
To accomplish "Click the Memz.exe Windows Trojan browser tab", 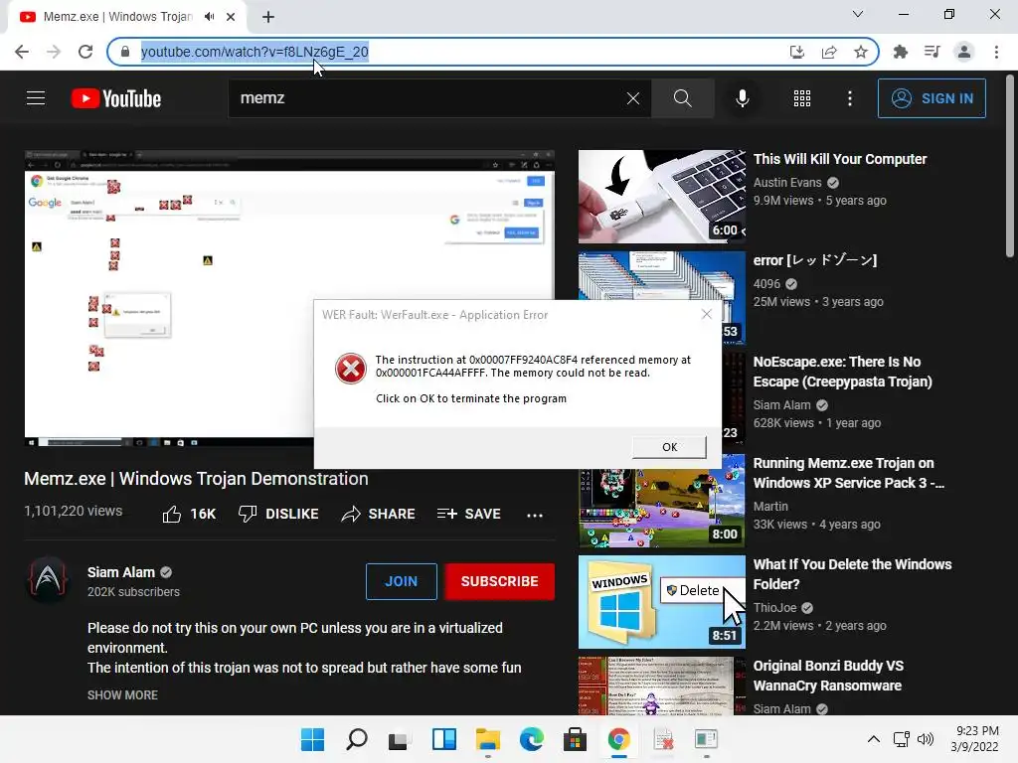I will click(x=126, y=17).
